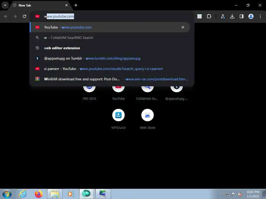Open the tab search dropdown arrow
Image resolution: width=266 pixels, height=199 pixels.
[x=5, y=5]
